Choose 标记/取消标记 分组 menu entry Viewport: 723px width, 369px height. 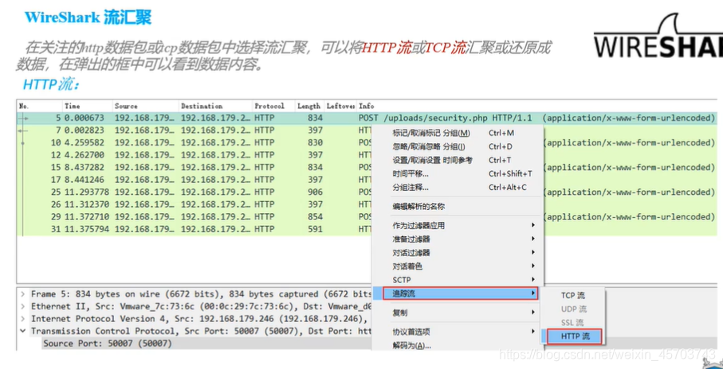tap(458, 134)
